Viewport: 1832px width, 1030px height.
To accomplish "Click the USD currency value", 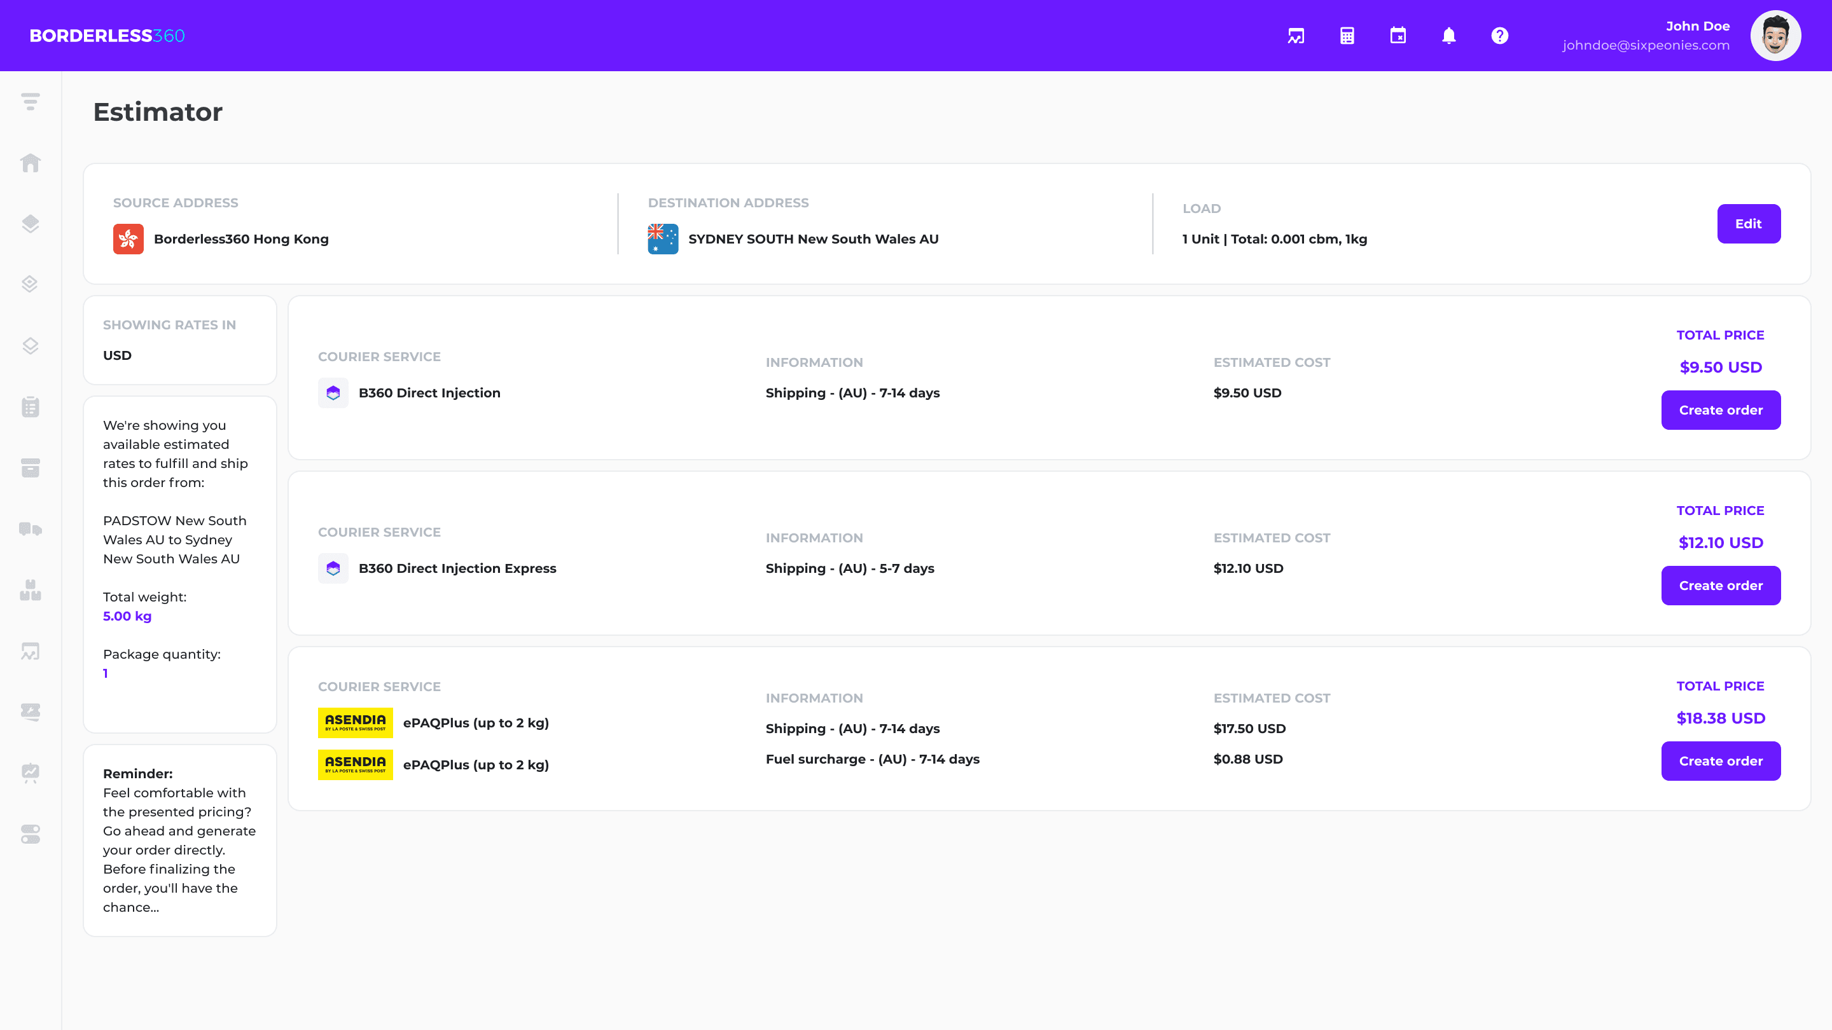I will 117,355.
